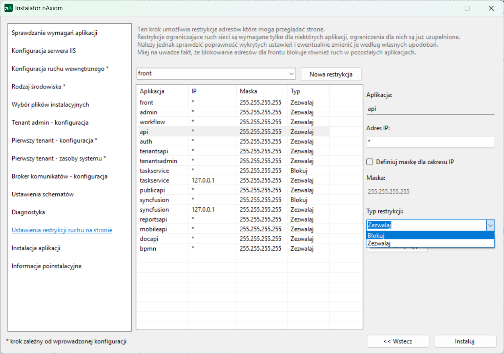Click into the 'Adres IP' input field
The height and width of the screenshot is (354, 504).
tap(430, 142)
